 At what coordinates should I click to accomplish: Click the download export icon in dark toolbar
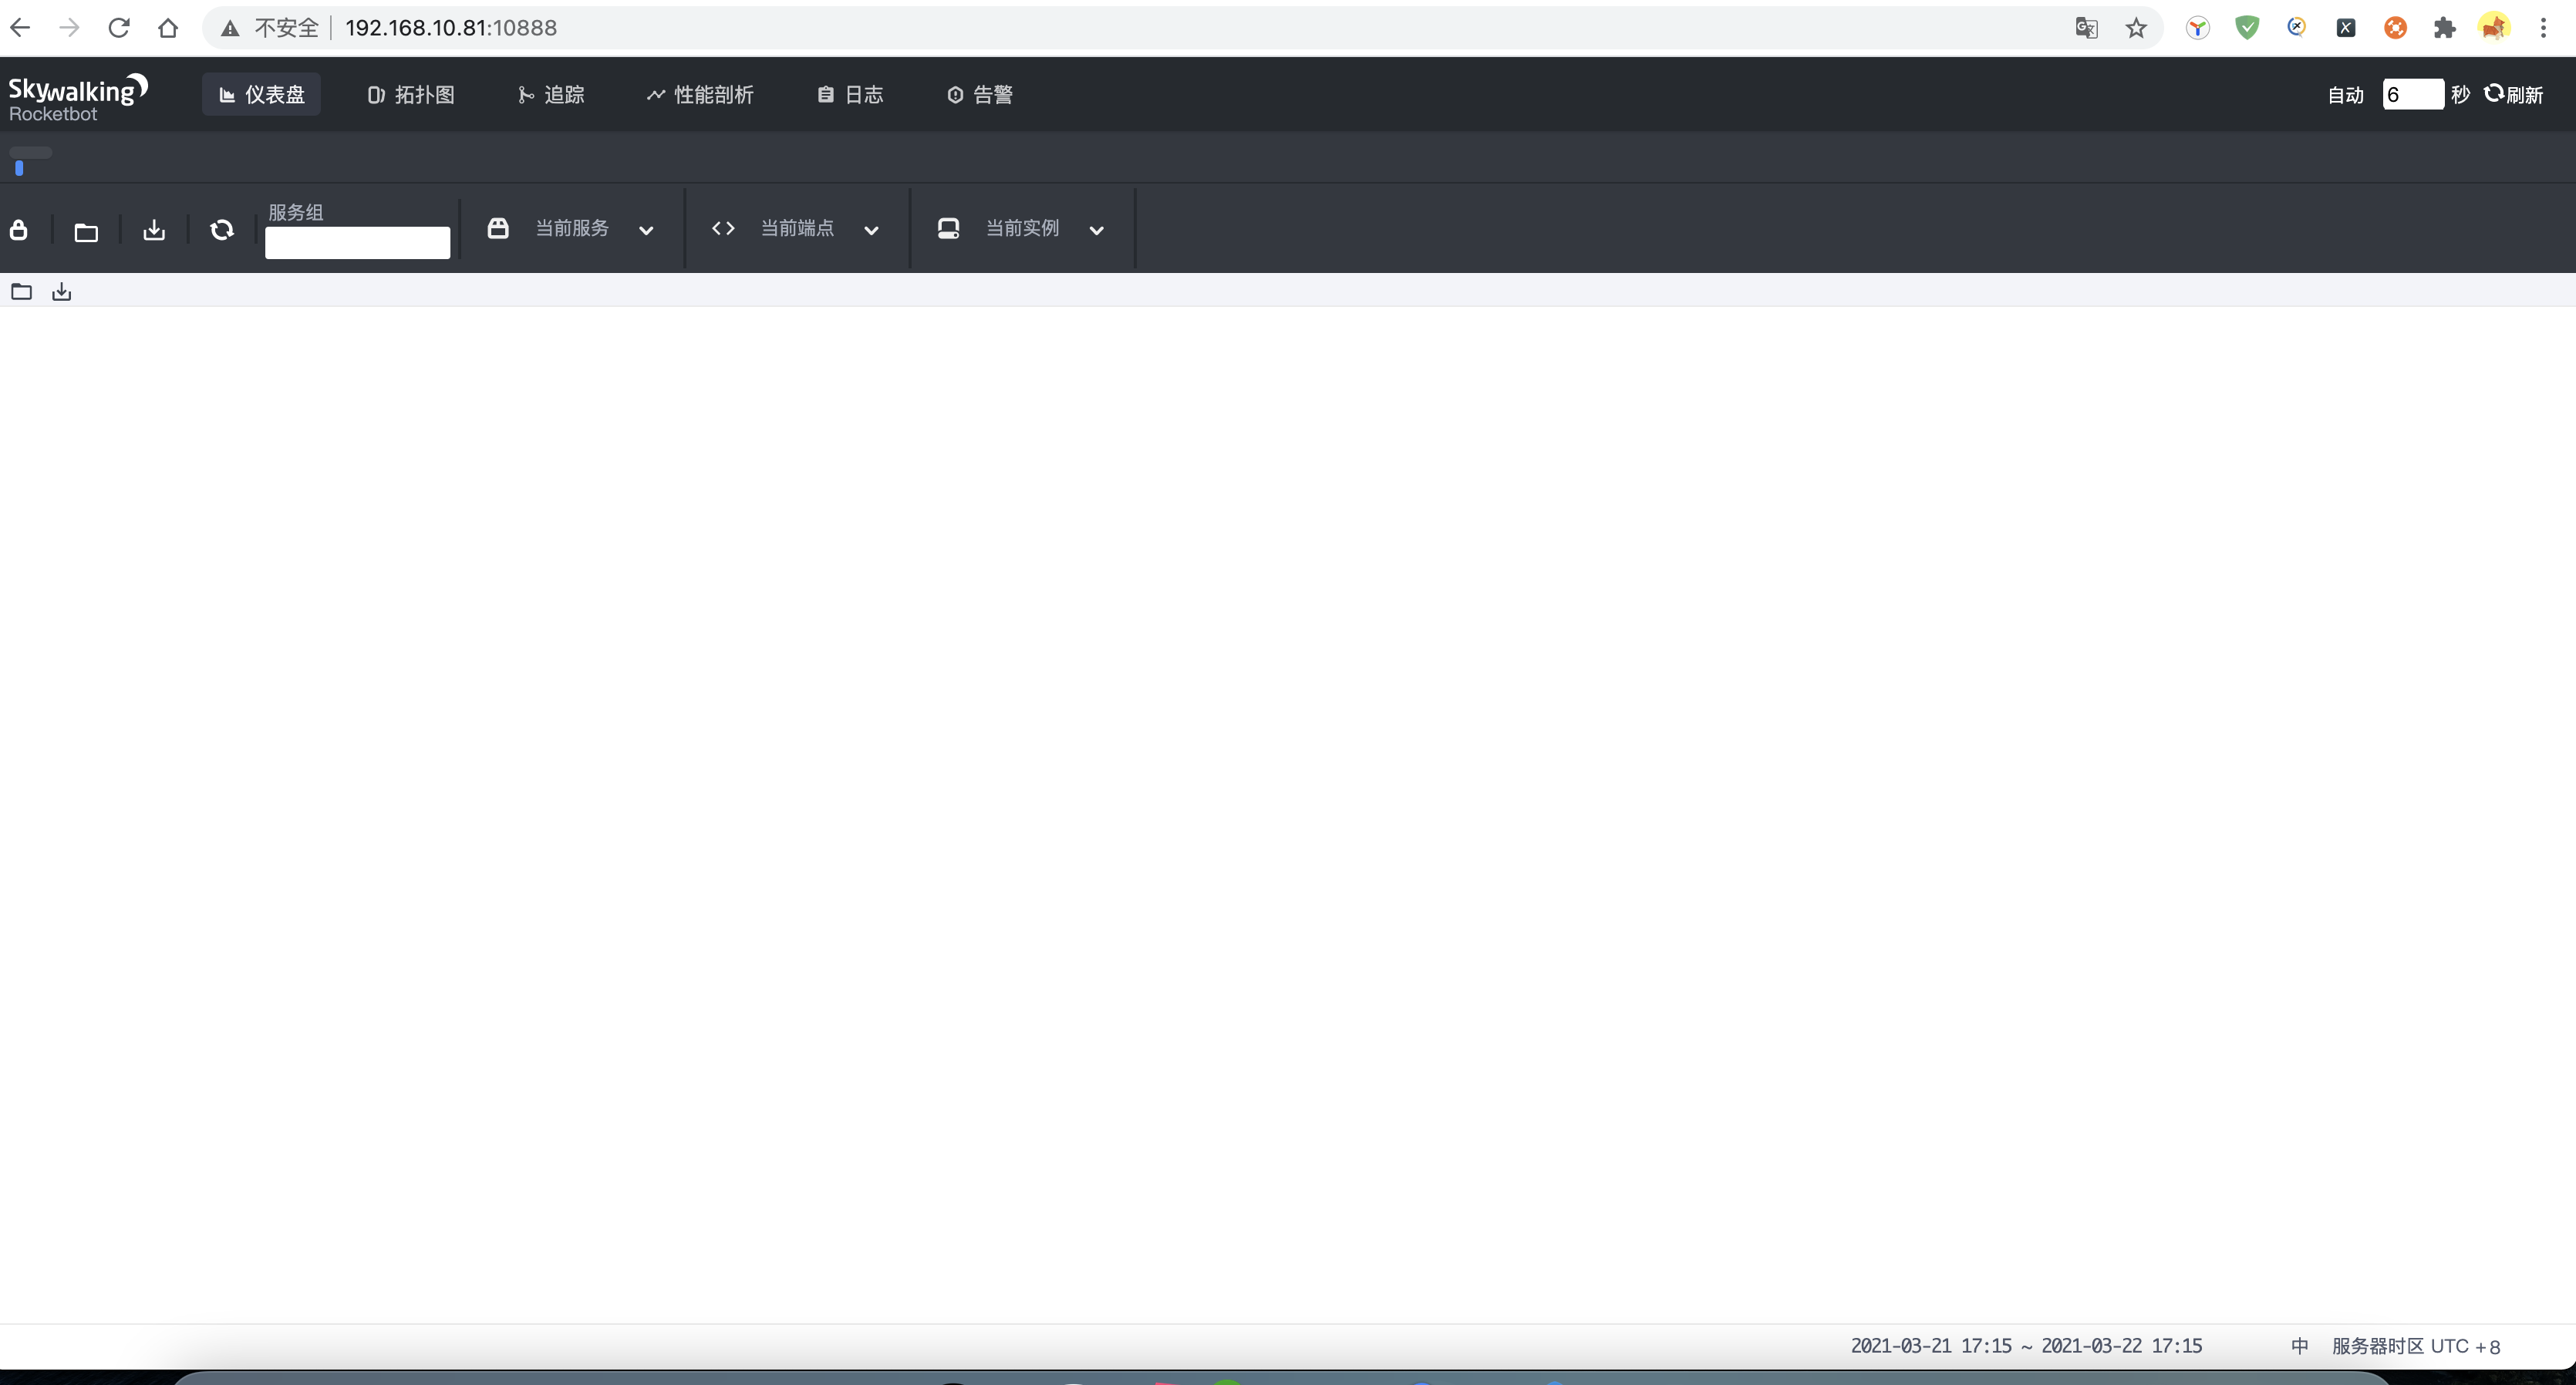154,230
